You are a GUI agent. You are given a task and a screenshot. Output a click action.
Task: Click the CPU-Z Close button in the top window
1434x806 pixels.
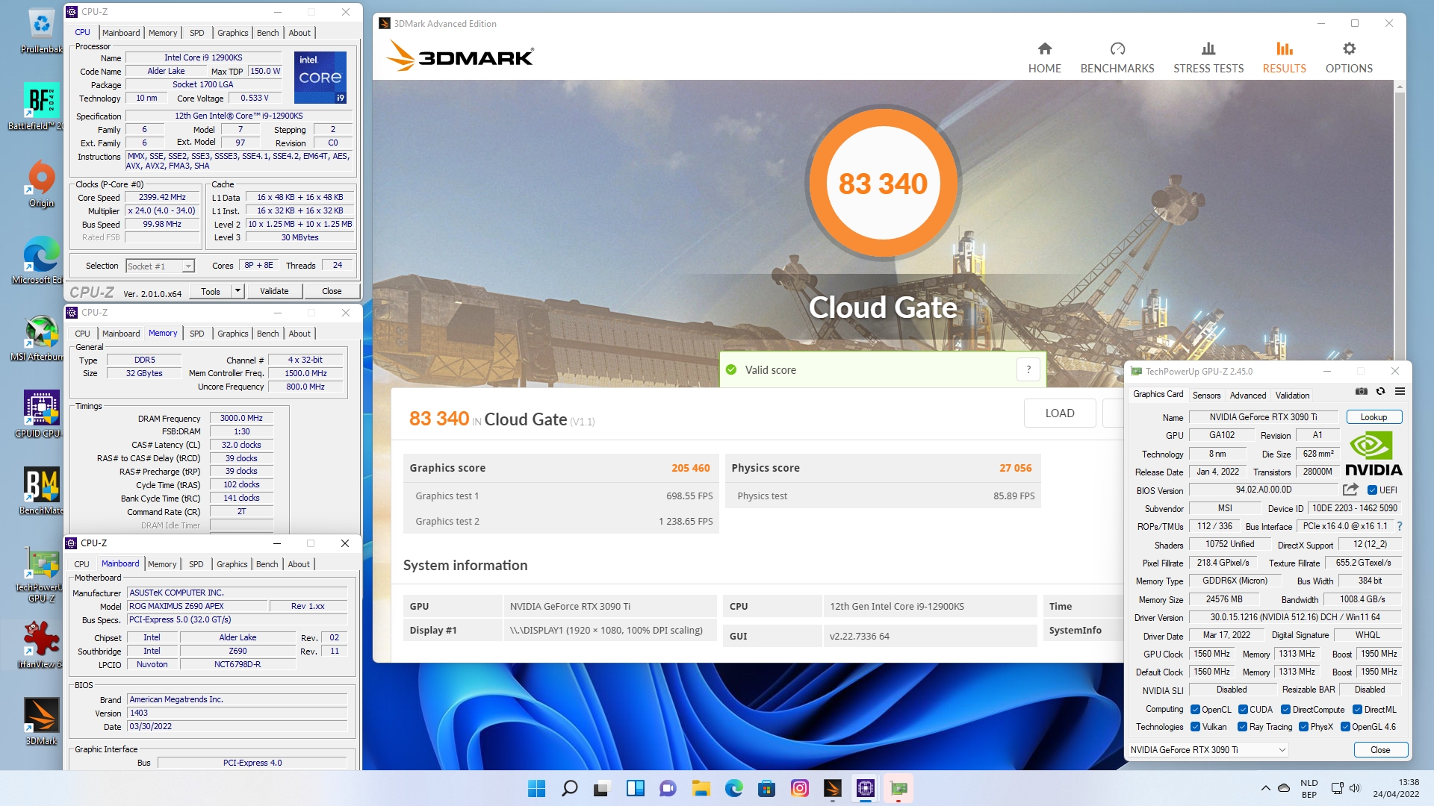coord(332,291)
